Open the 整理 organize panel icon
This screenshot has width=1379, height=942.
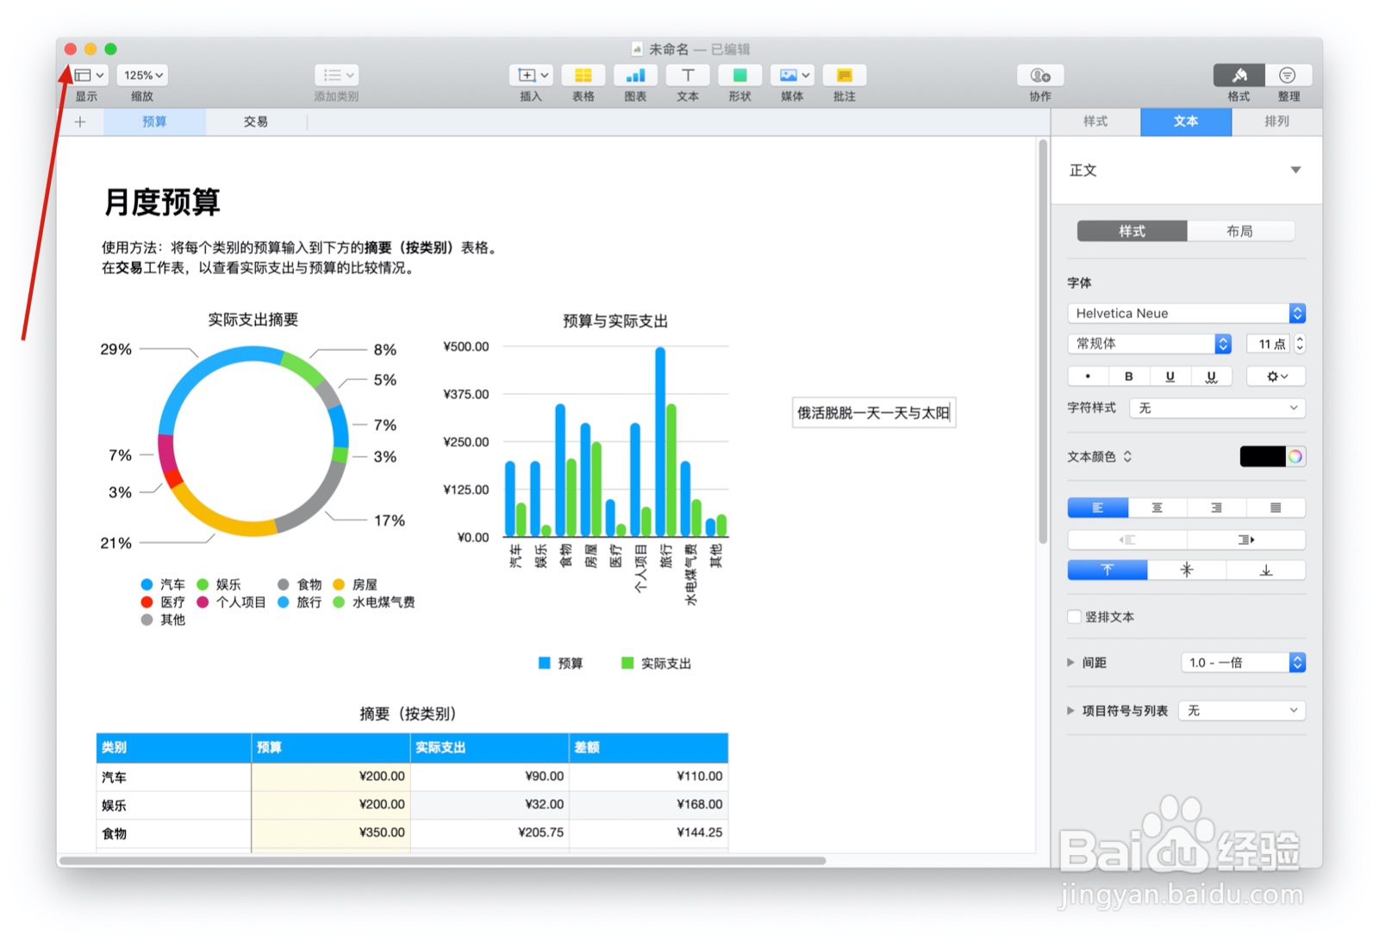(x=1288, y=76)
